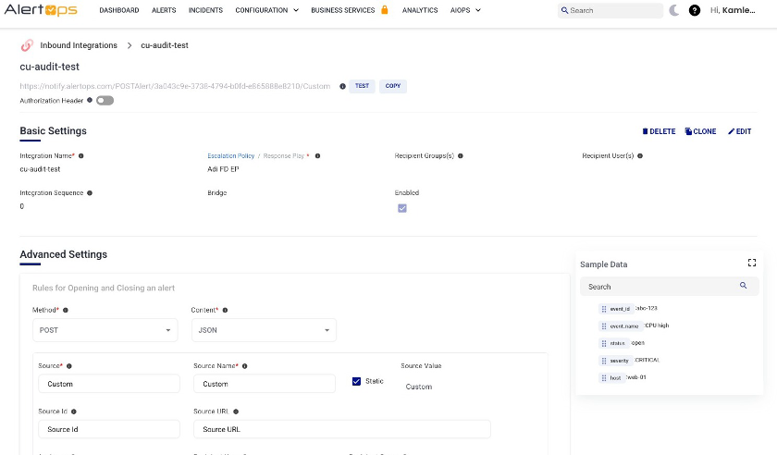Screen dimensions: 777x455
Task: Click the Inbound Integrations link icon
Action: click(27, 45)
